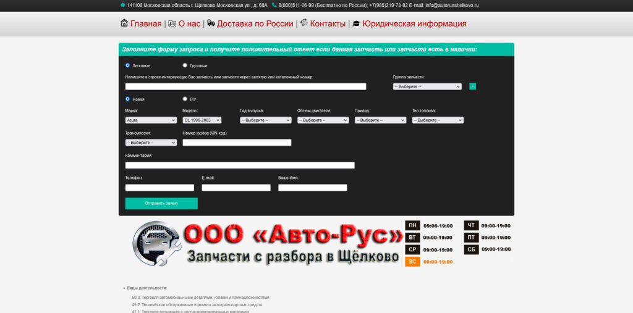
Task: Go to Доставка по России
Action: point(255,24)
